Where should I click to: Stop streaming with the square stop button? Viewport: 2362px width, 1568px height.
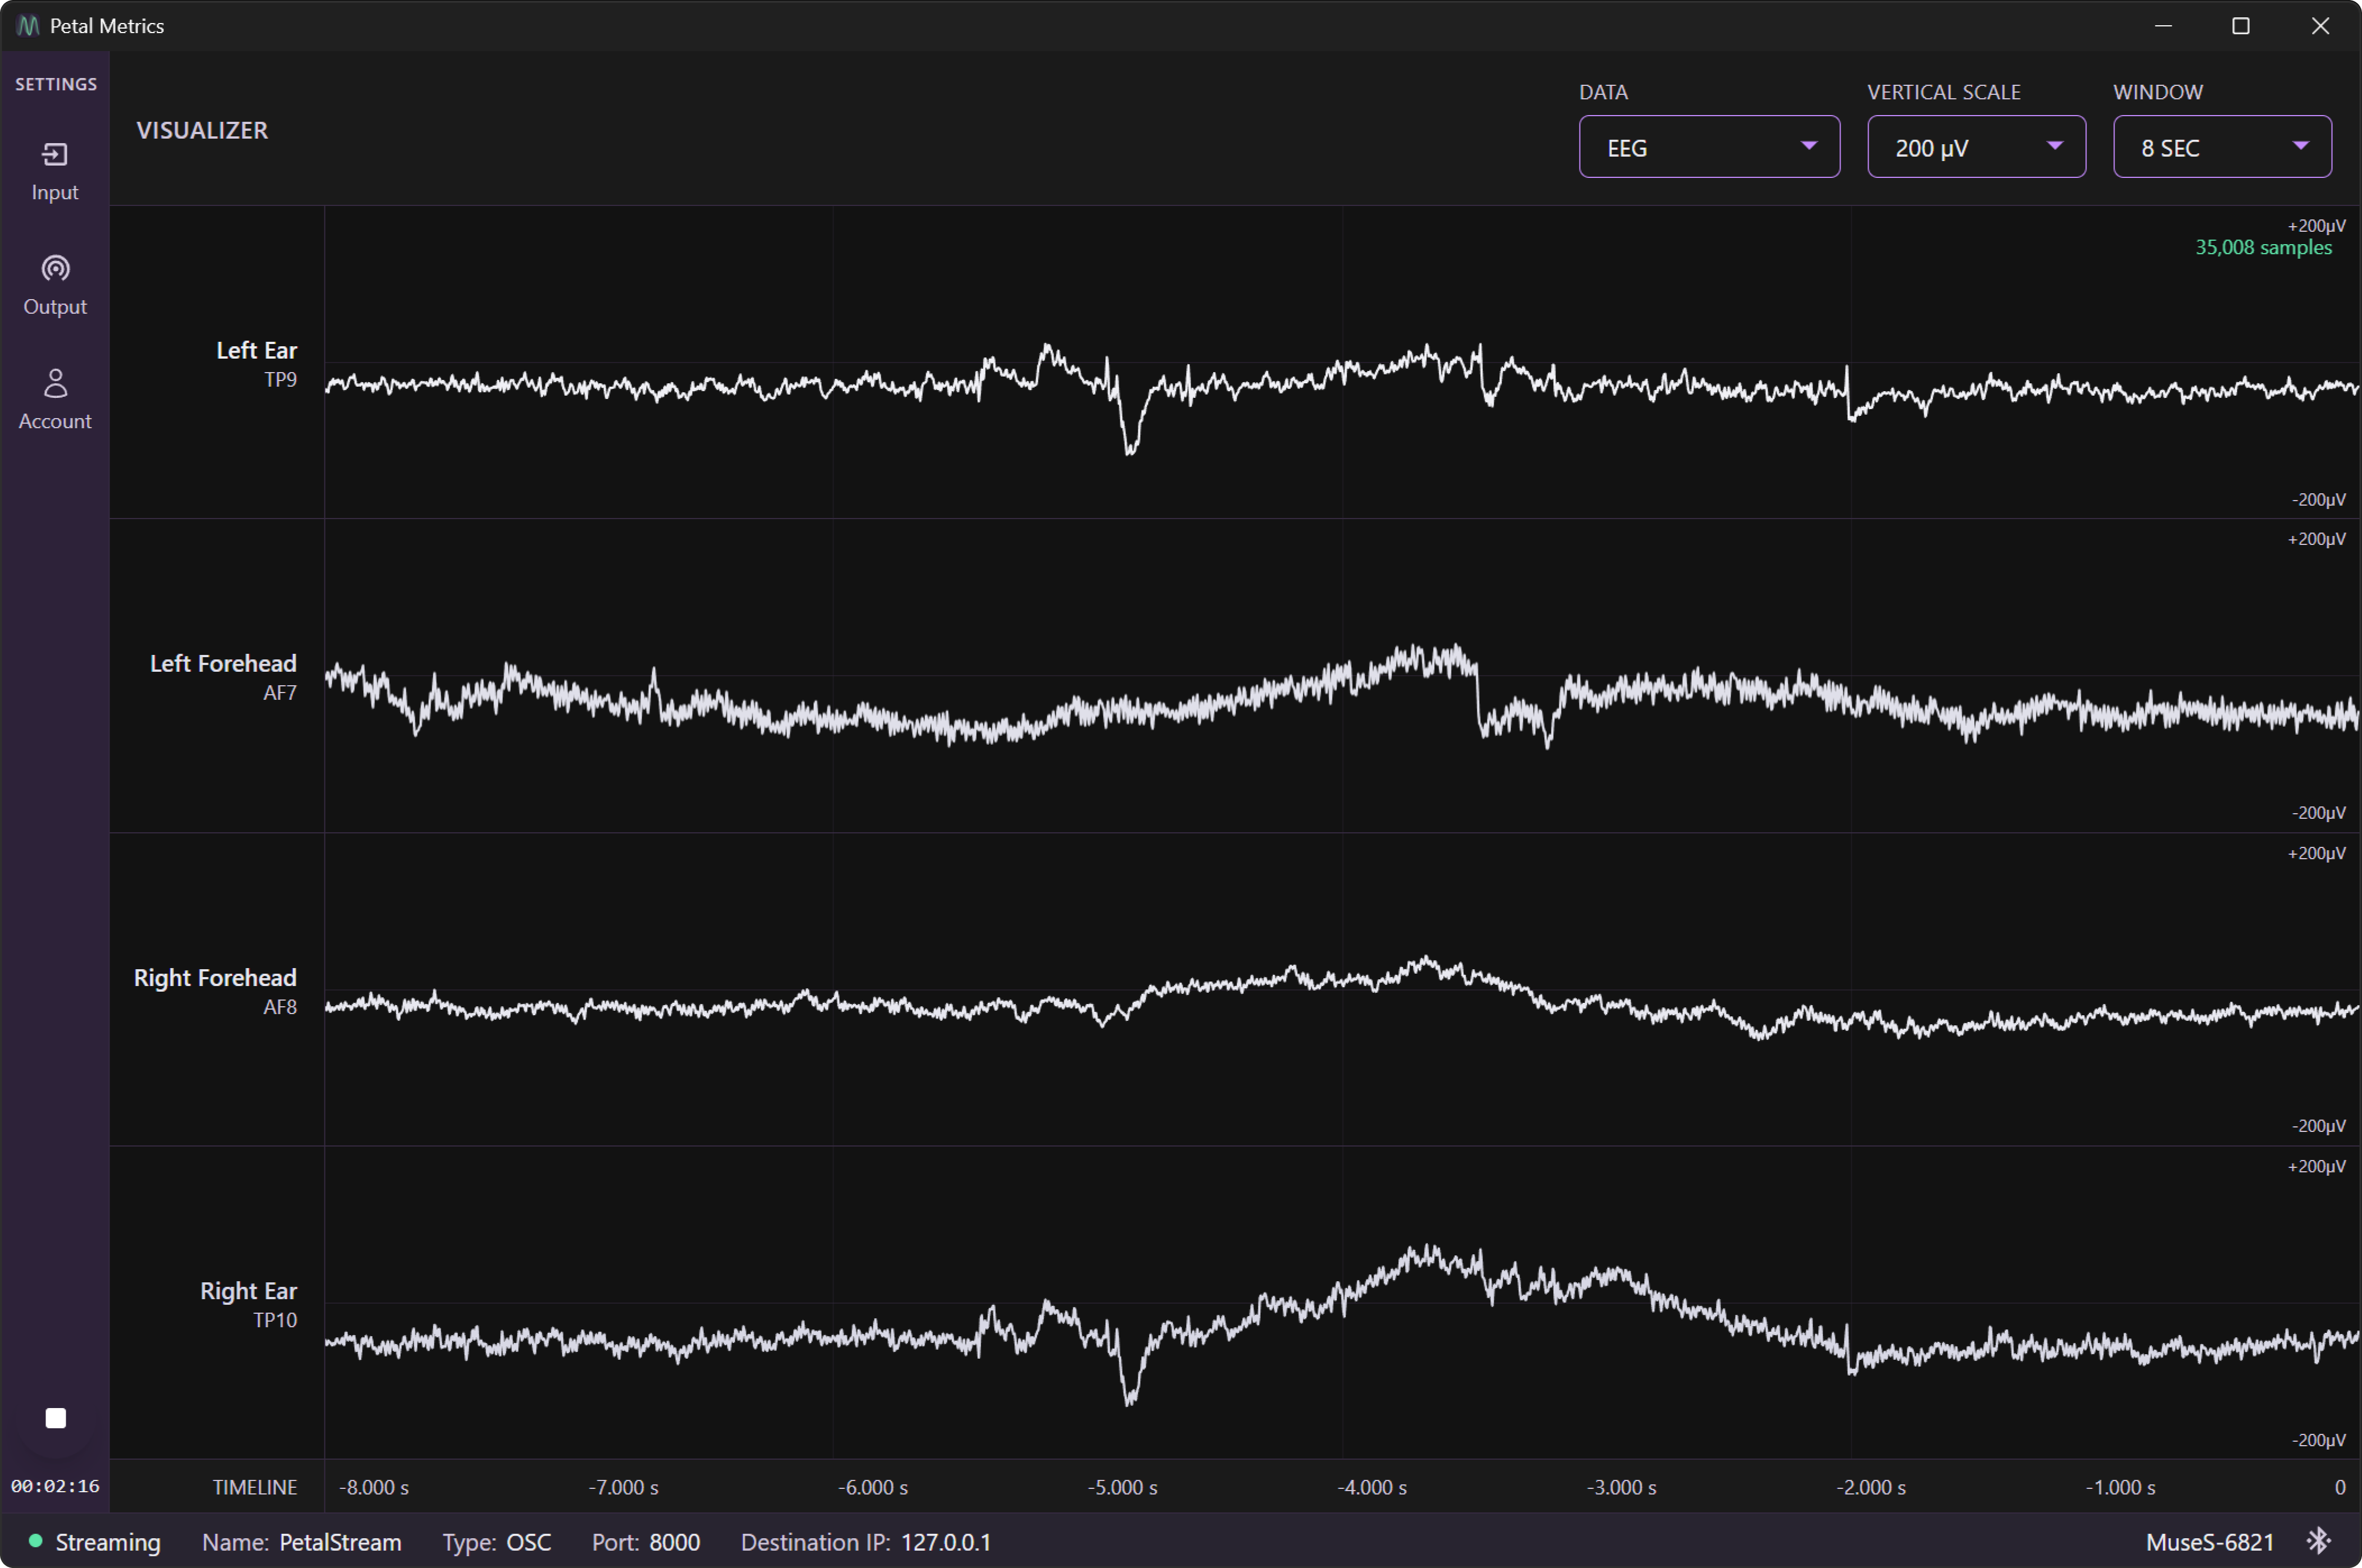(x=56, y=1418)
